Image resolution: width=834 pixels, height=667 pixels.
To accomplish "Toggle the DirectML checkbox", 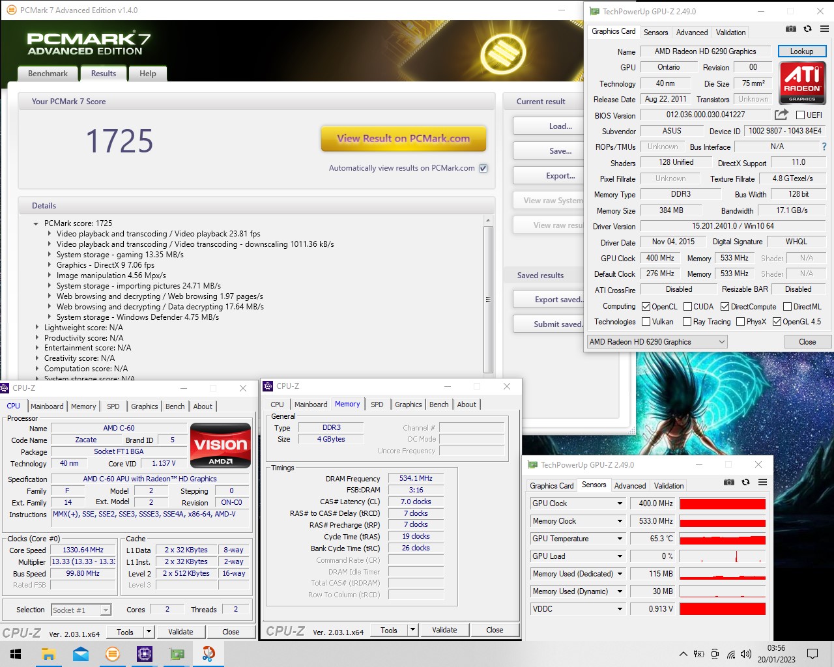I will pos(787,307).
